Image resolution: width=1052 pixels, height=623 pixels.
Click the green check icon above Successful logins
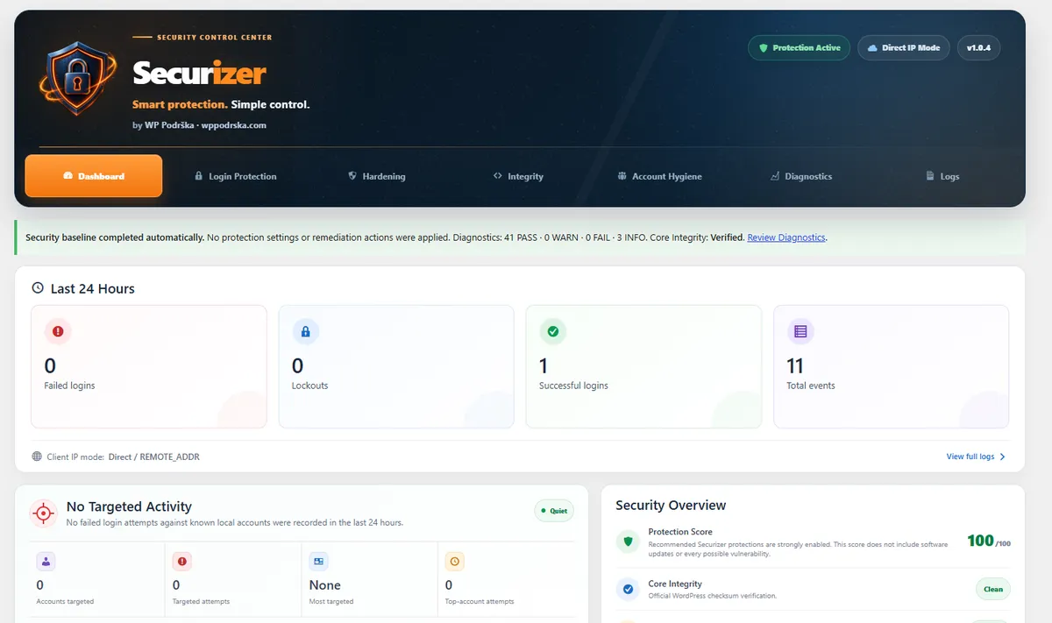[552, 332]
